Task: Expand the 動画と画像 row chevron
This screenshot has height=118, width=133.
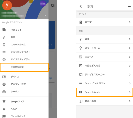Action: [x=130, y=101]
